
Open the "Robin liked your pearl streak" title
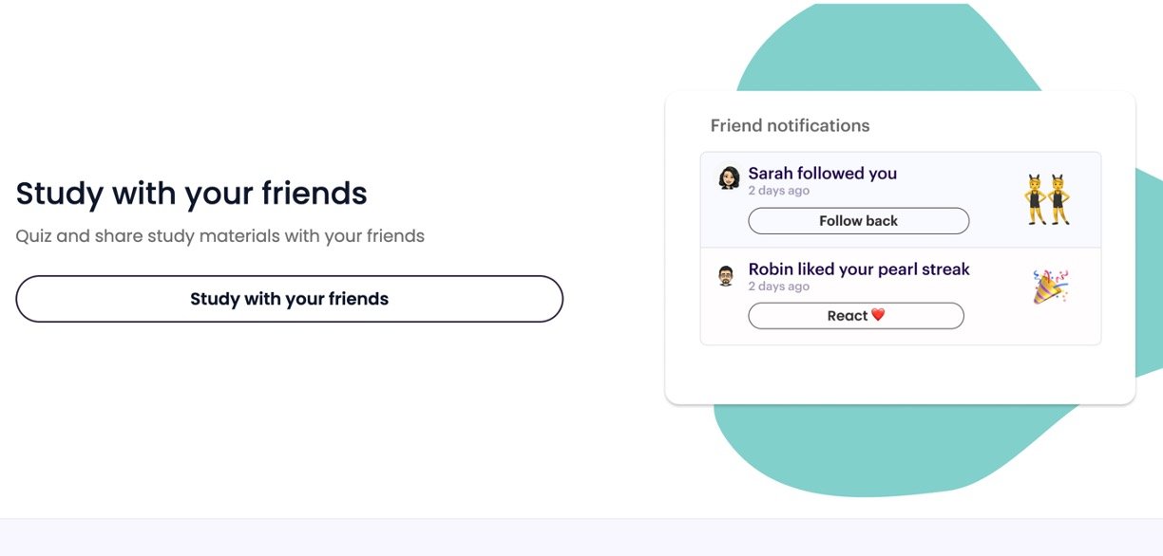pos(858,269)
